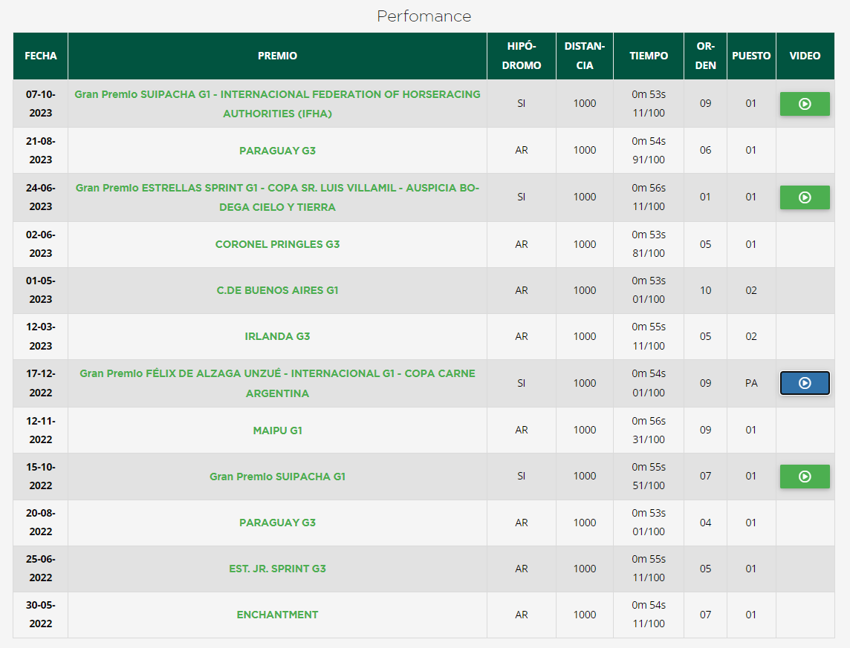The height and width of the screenshot is (648, 850).
Task: Play the blue highlighted Félix de Alzaga video
Action: point(804,383)
